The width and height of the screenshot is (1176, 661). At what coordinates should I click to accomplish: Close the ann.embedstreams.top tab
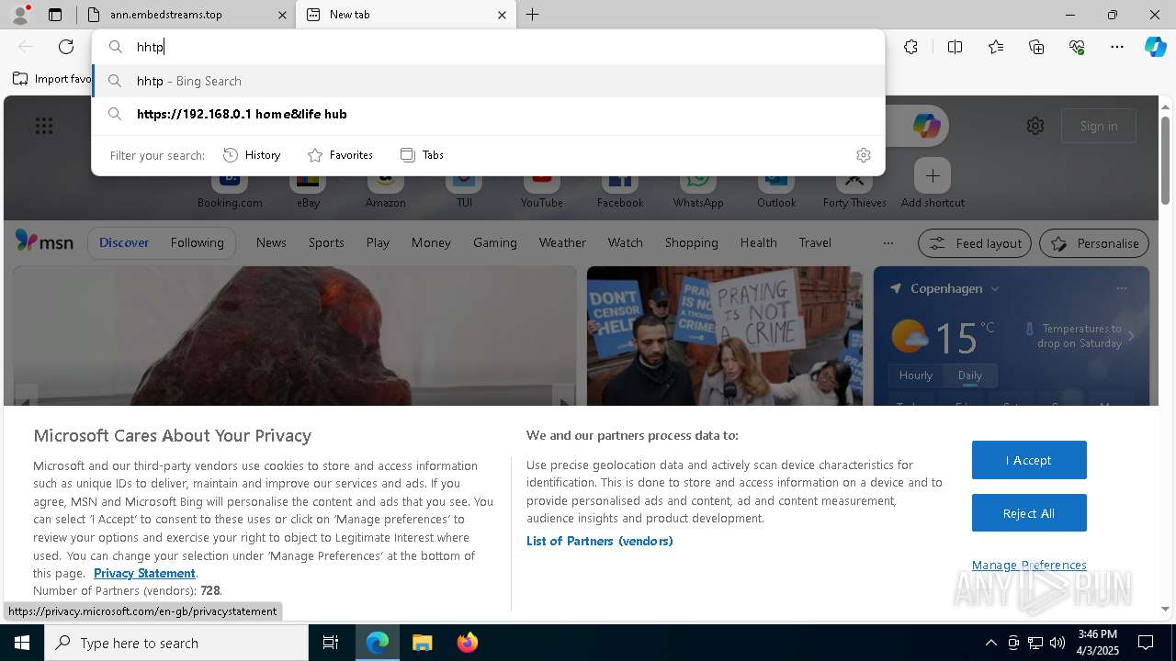click(283, 15)
